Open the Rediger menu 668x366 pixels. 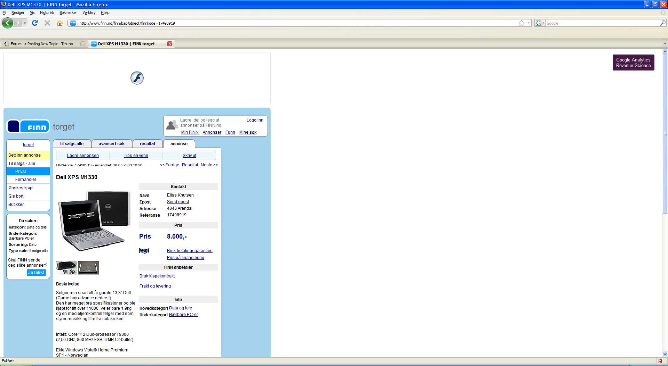point(18,13)
